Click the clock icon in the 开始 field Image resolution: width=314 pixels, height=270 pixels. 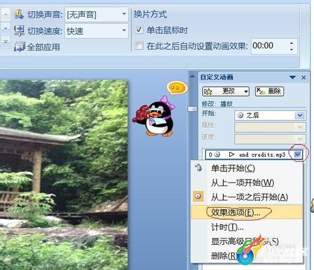tap(241, 115)
